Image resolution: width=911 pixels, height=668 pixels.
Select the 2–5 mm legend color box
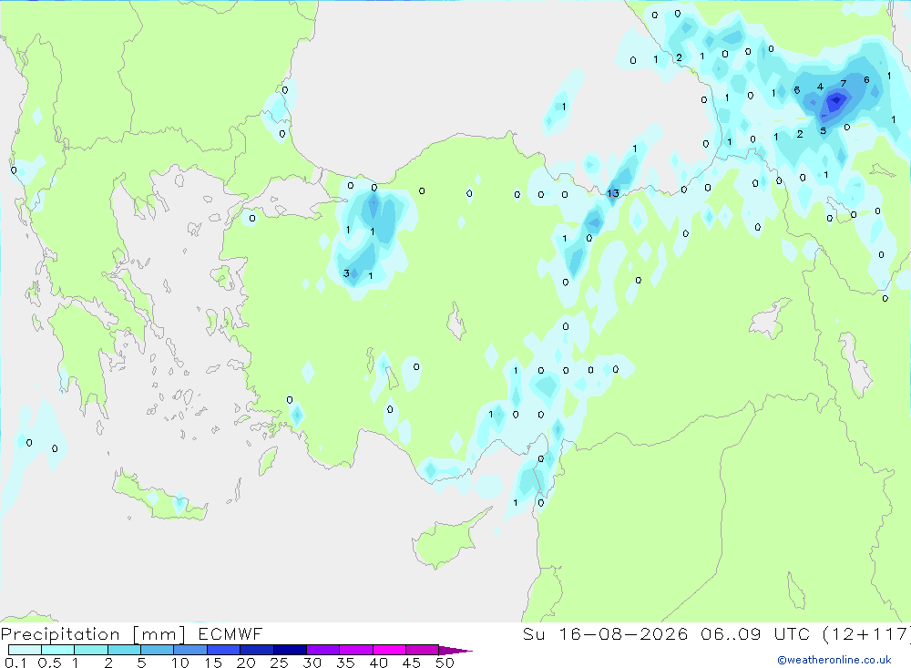pos(124,650)
